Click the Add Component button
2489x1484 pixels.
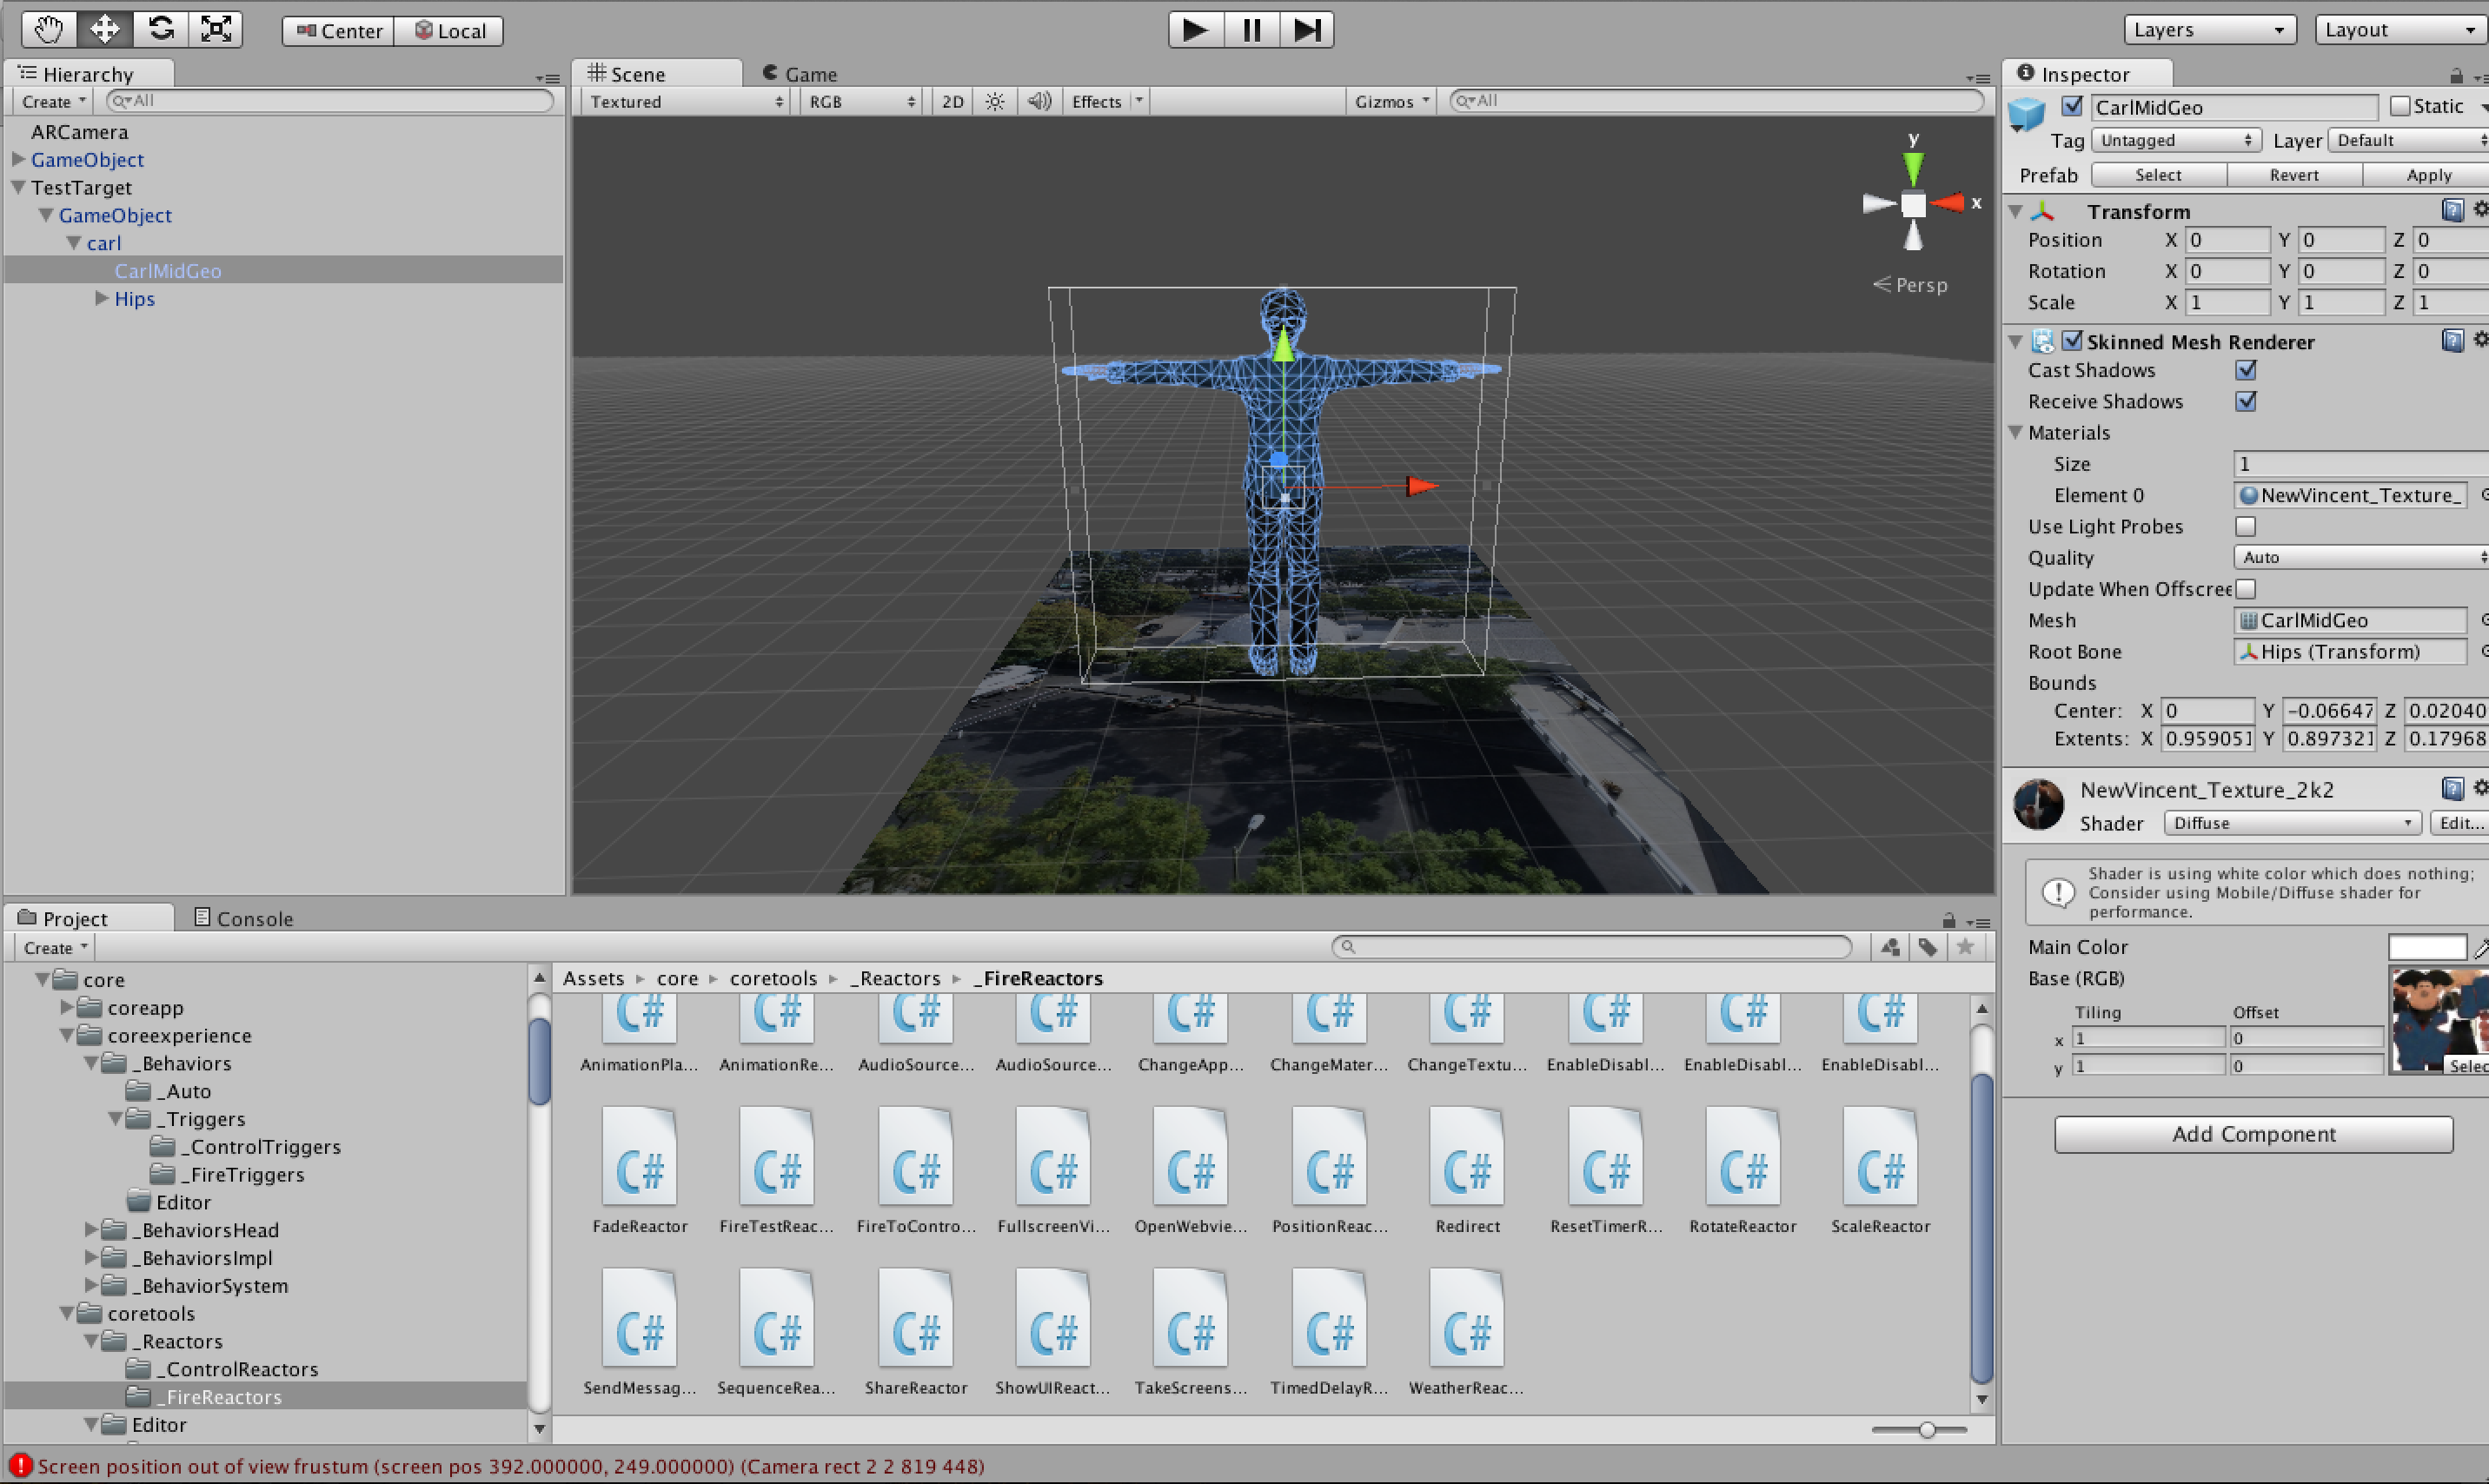[2253, 1134]
